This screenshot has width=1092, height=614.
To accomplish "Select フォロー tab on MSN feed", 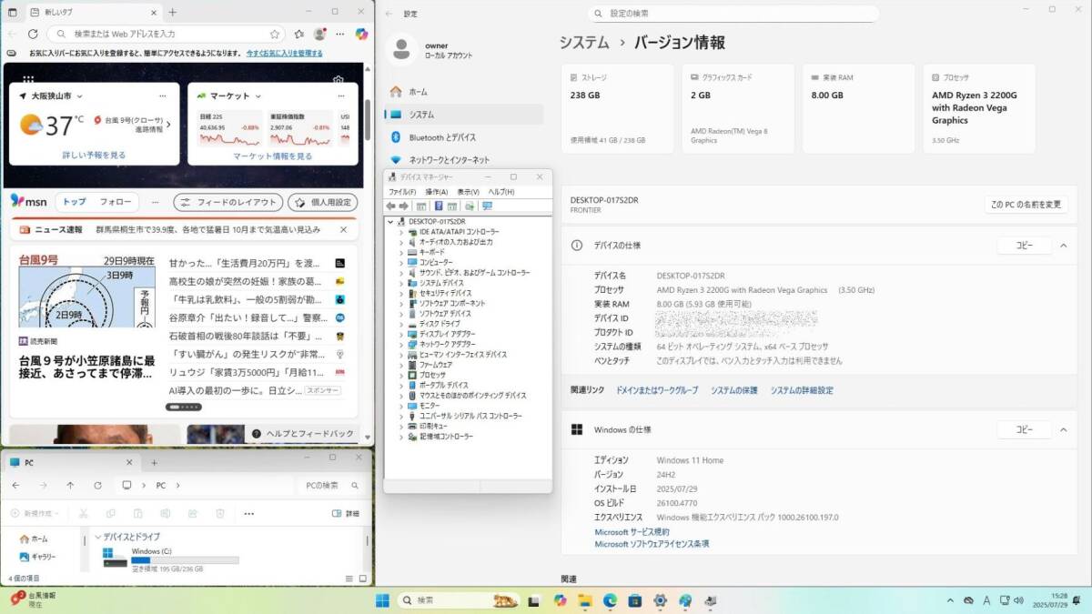I will click(x=116, y=202).
